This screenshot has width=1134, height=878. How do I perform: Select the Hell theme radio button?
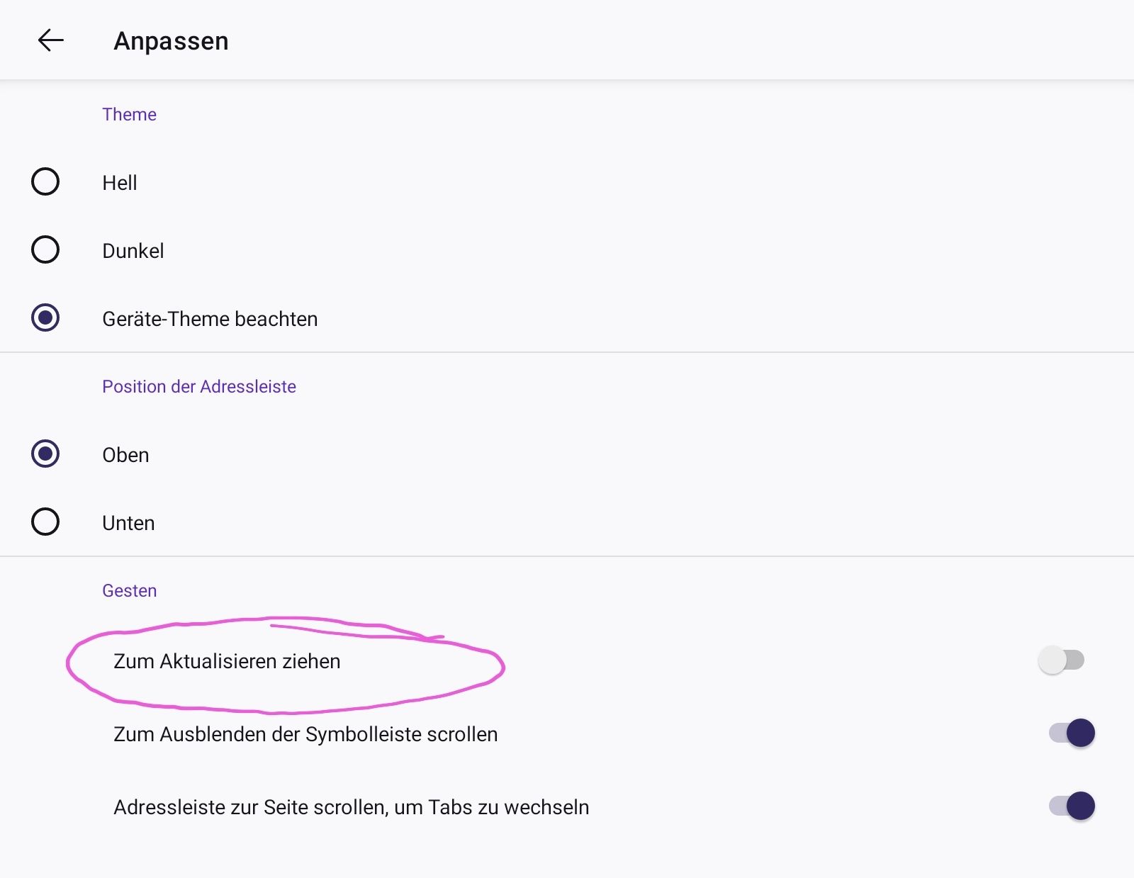[45, 181]
